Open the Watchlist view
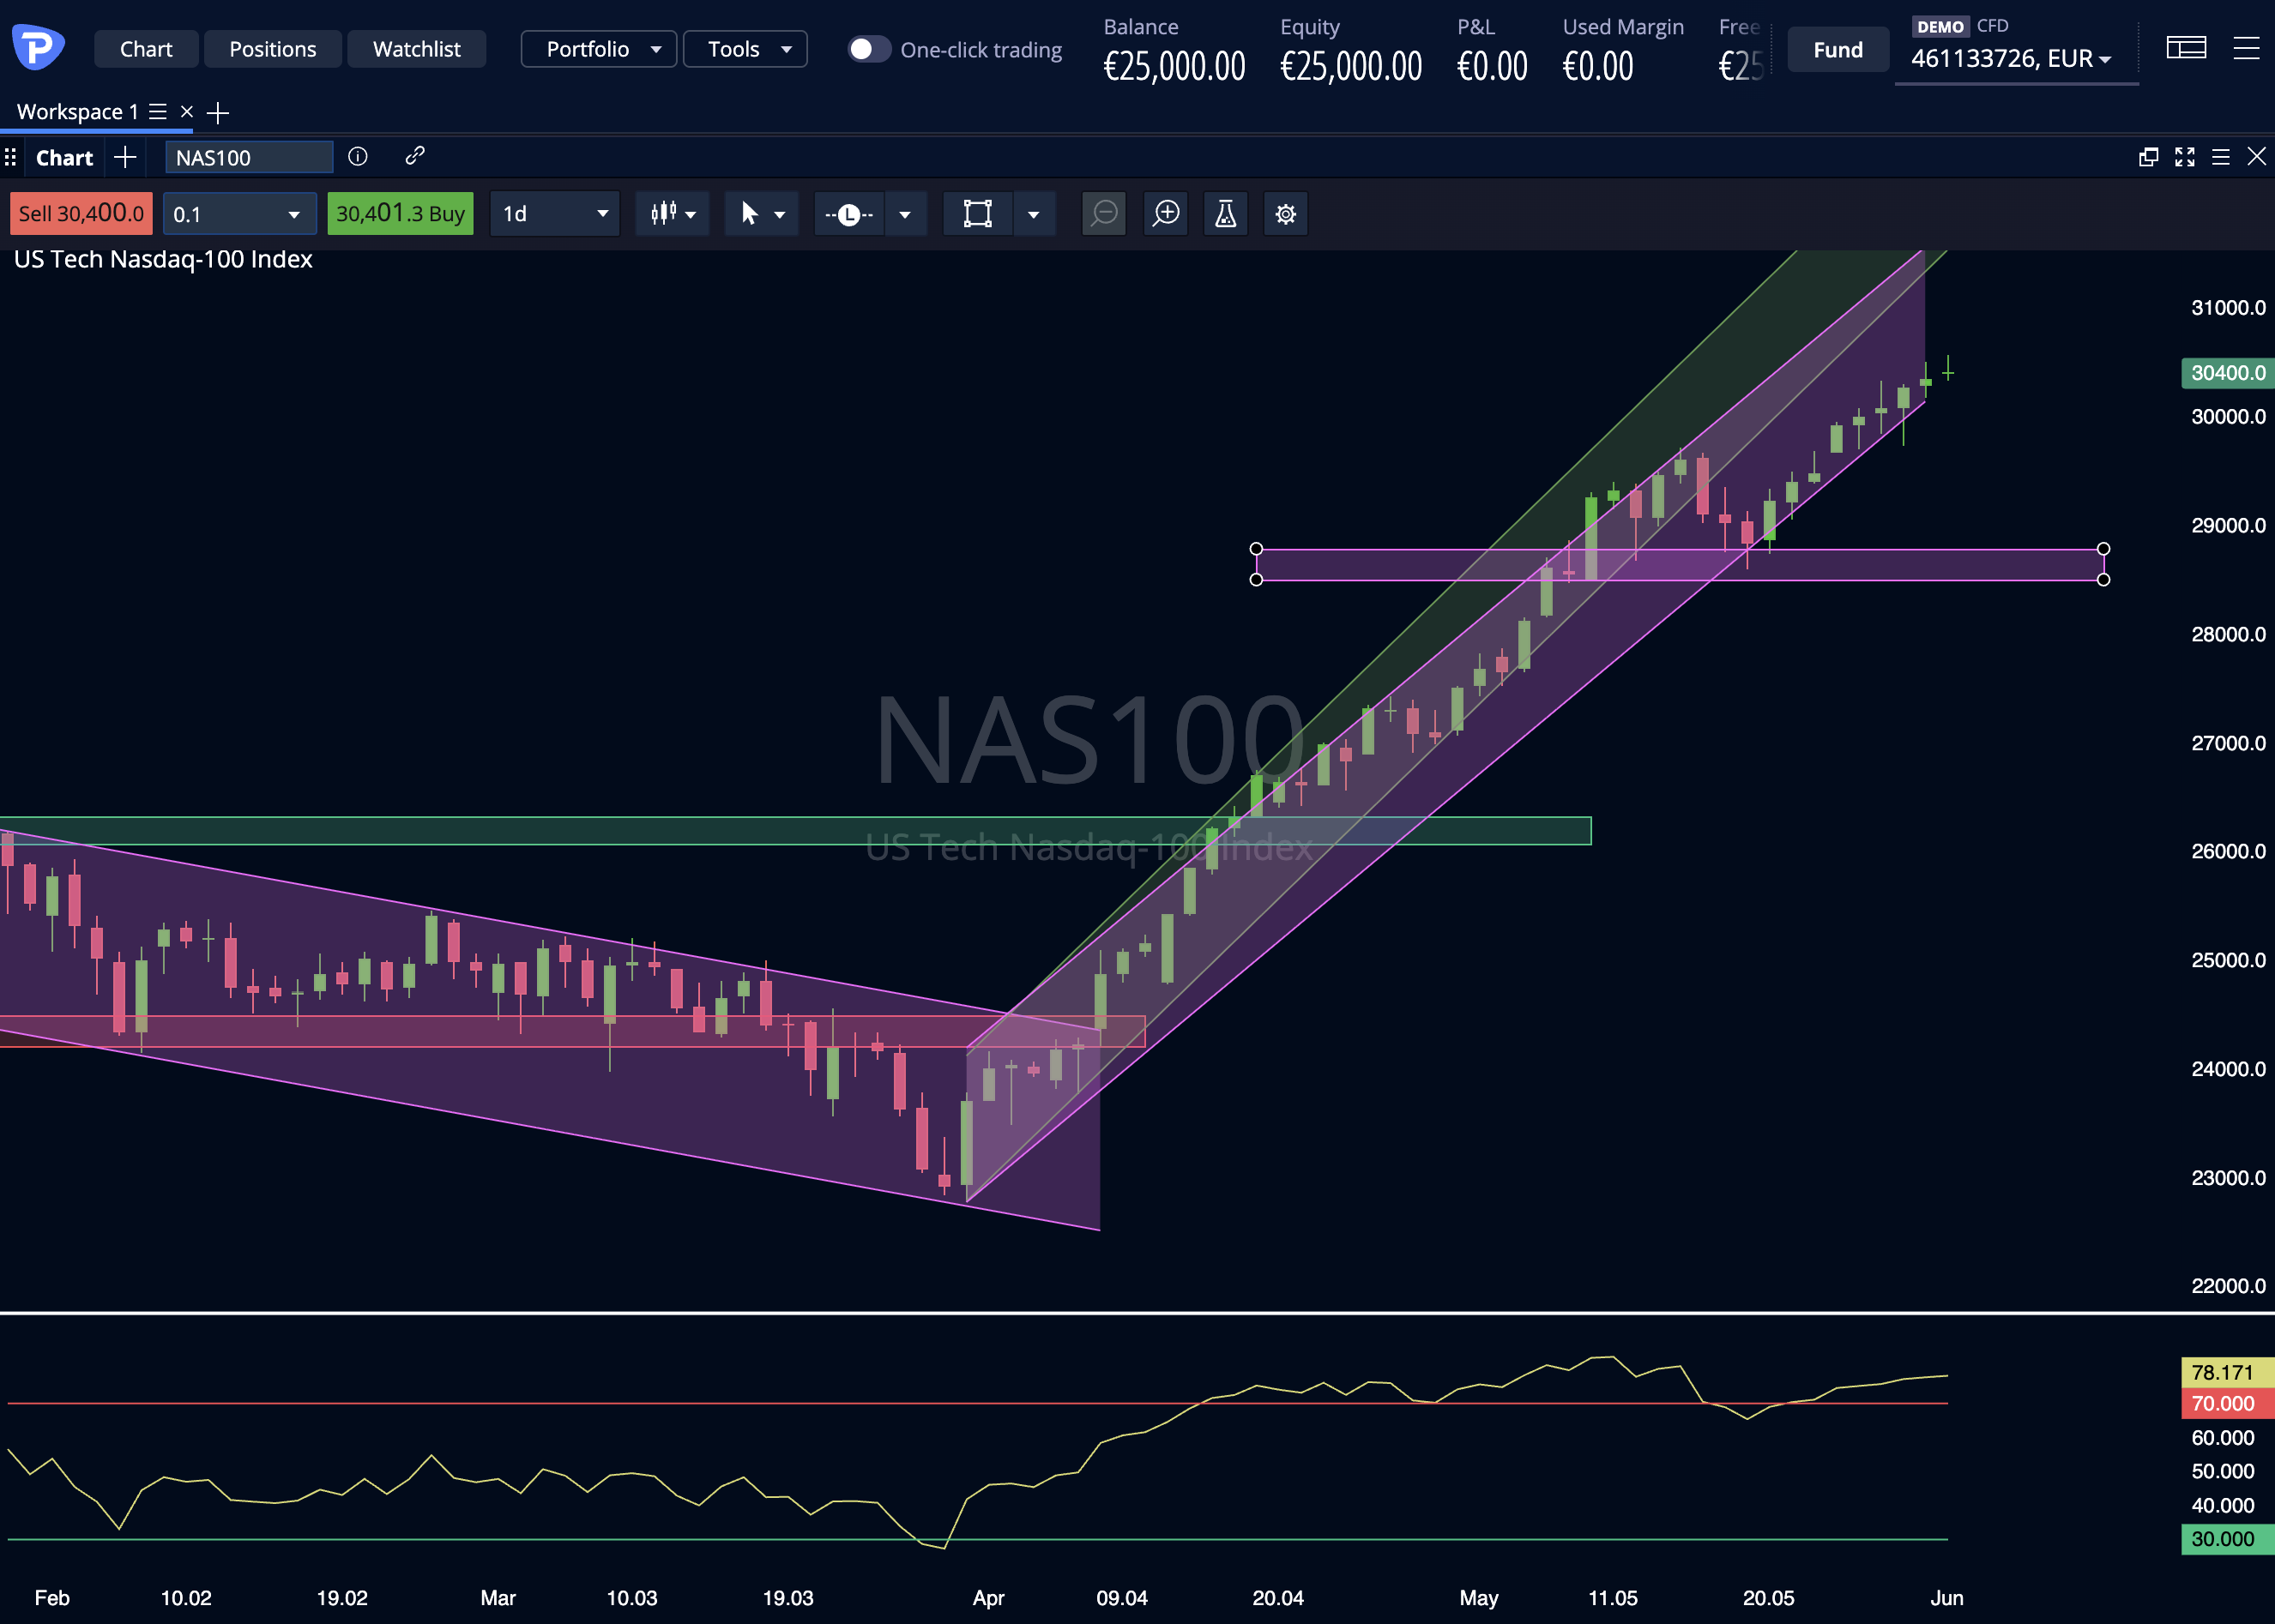The height and width of the screenshot is (1624, 2275). click(416, 49)
